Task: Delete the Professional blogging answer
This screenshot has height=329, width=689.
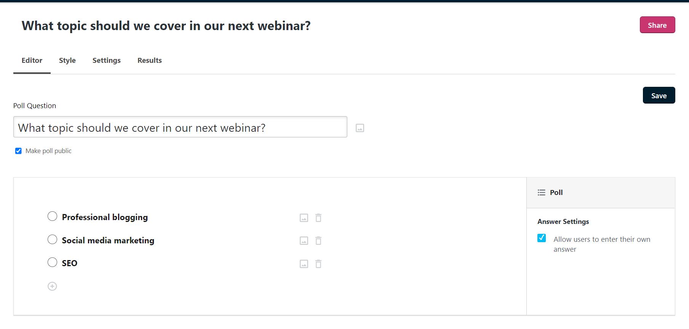Action: click(318, 218)
